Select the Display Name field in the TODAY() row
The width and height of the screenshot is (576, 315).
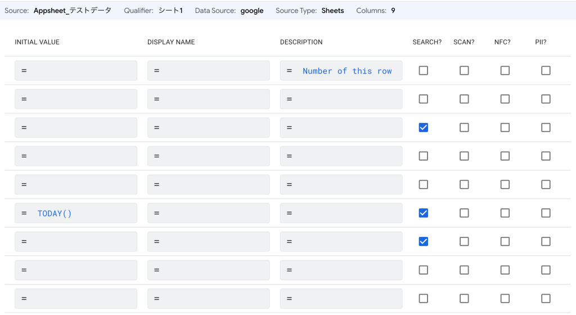209,213
